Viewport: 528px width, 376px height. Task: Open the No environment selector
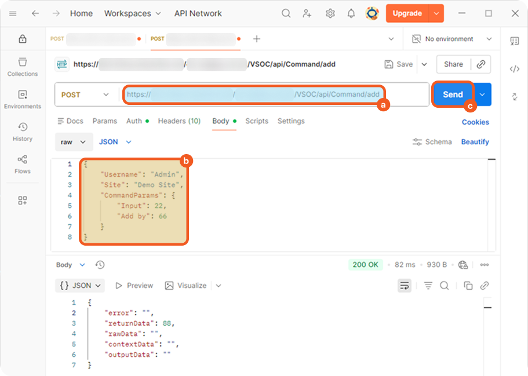click(451, 39)
